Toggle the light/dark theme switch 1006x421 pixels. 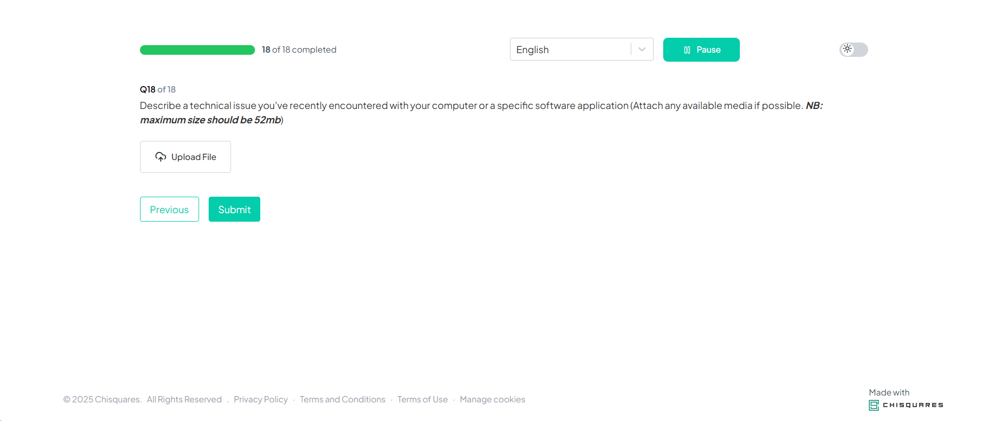tap(853, 49)
